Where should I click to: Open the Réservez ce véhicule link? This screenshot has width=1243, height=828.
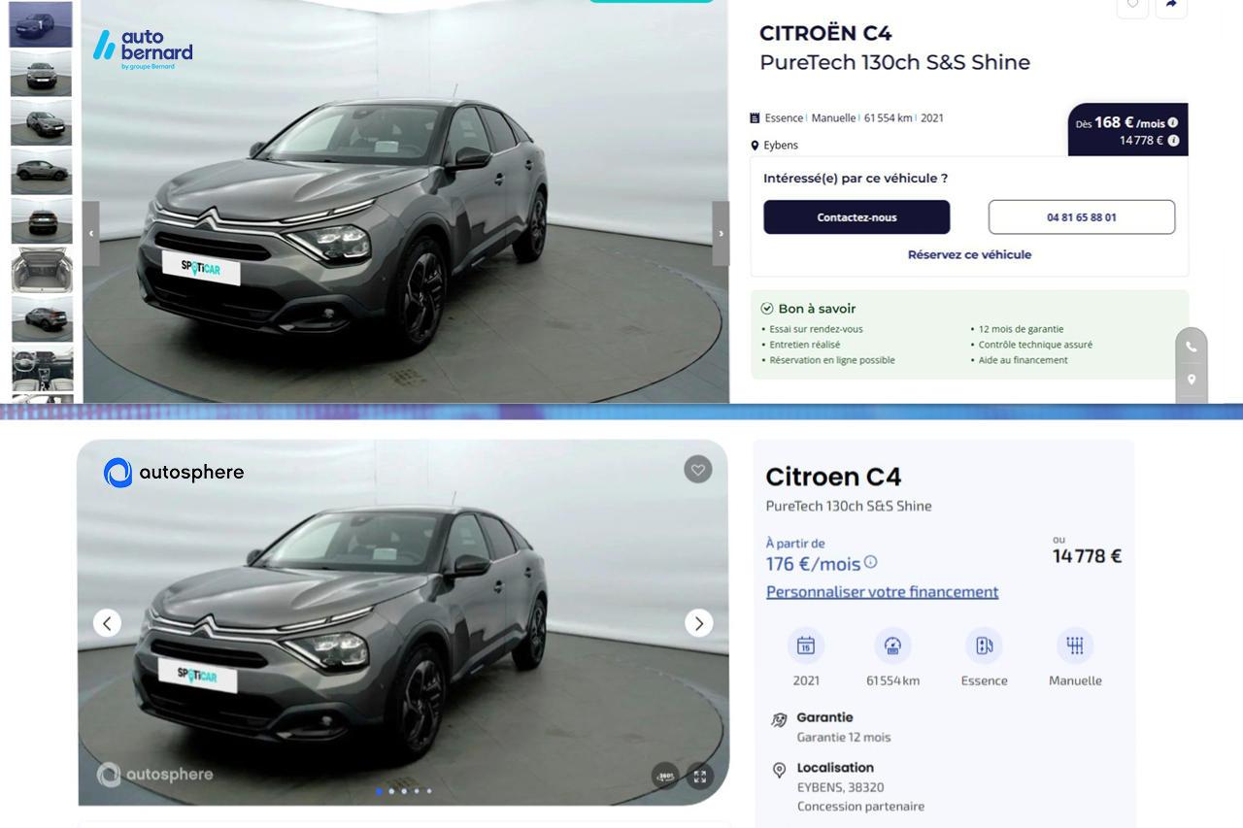[x=969, y=254]
